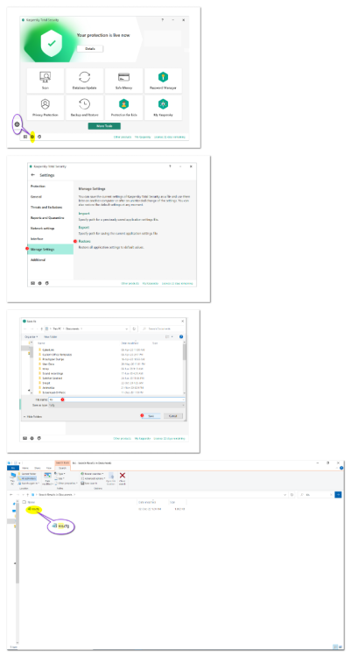Go back using the Settings back arrow
Viewport: 351px width, 657px height.
pyautogui.click(x=33, y=175)
